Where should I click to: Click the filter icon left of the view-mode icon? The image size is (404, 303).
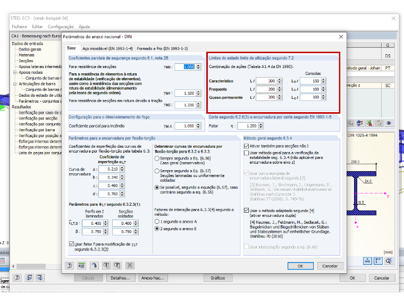(350, 123)
